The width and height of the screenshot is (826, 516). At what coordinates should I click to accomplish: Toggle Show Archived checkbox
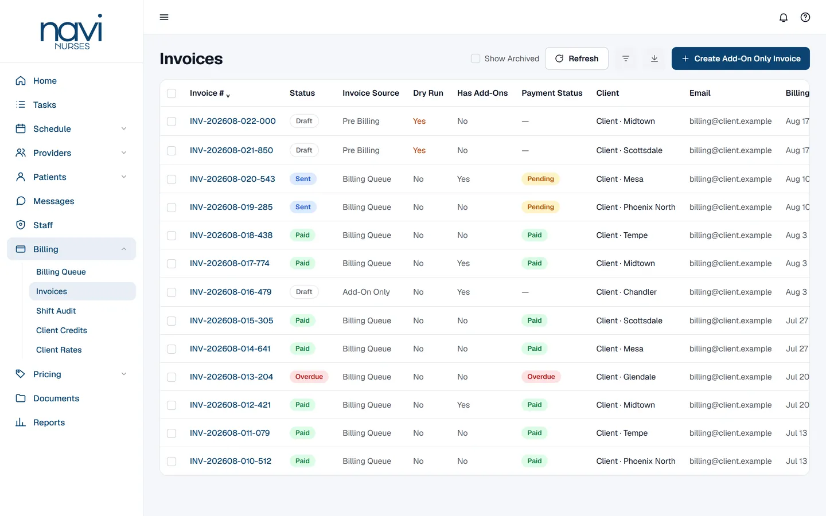tap(476, 58)
